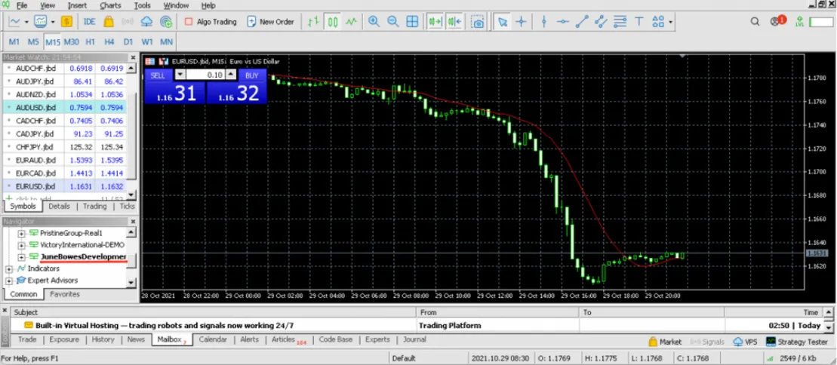Open the History tab in Toolbox
Image resolution: width=837 pixels, height=365 pixels.
click(103, 339)
